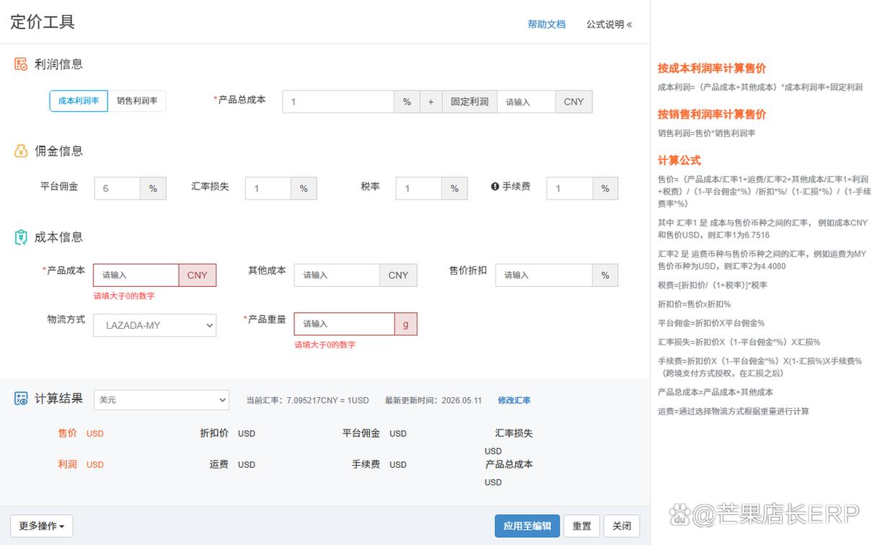Click the 关闭 button
Viewport: 877px width, 545px height.
pos(622,526)
